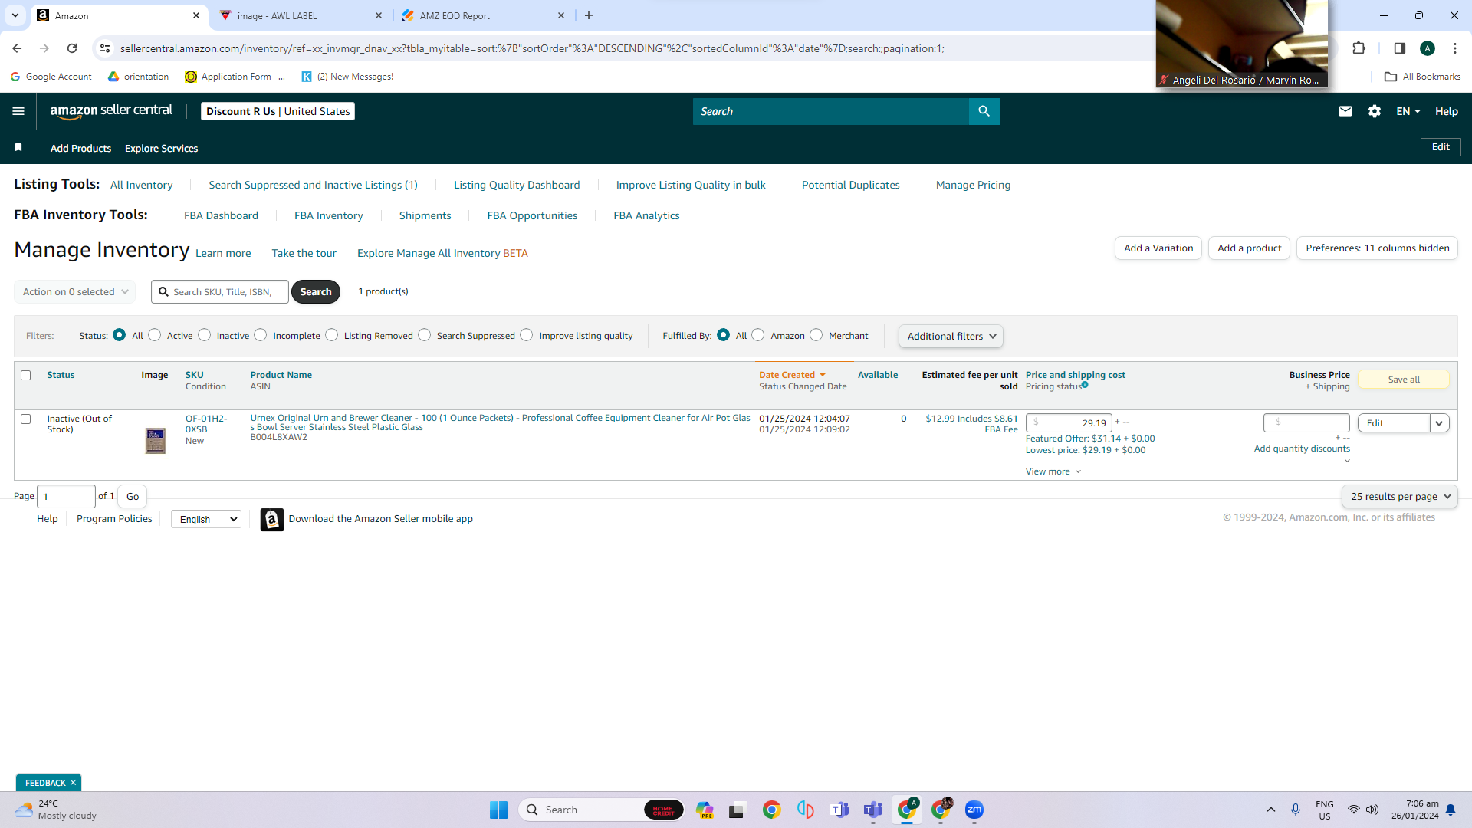Screen dimensions: 1472x828
Task: Expand View more under price details
Action: pyautogui.click(x=1053, y=472)
